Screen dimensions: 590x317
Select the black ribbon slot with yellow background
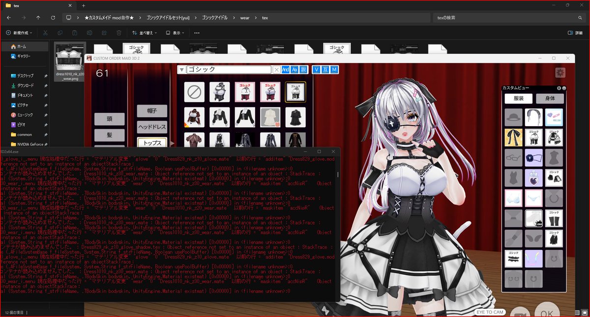(513, 137)
